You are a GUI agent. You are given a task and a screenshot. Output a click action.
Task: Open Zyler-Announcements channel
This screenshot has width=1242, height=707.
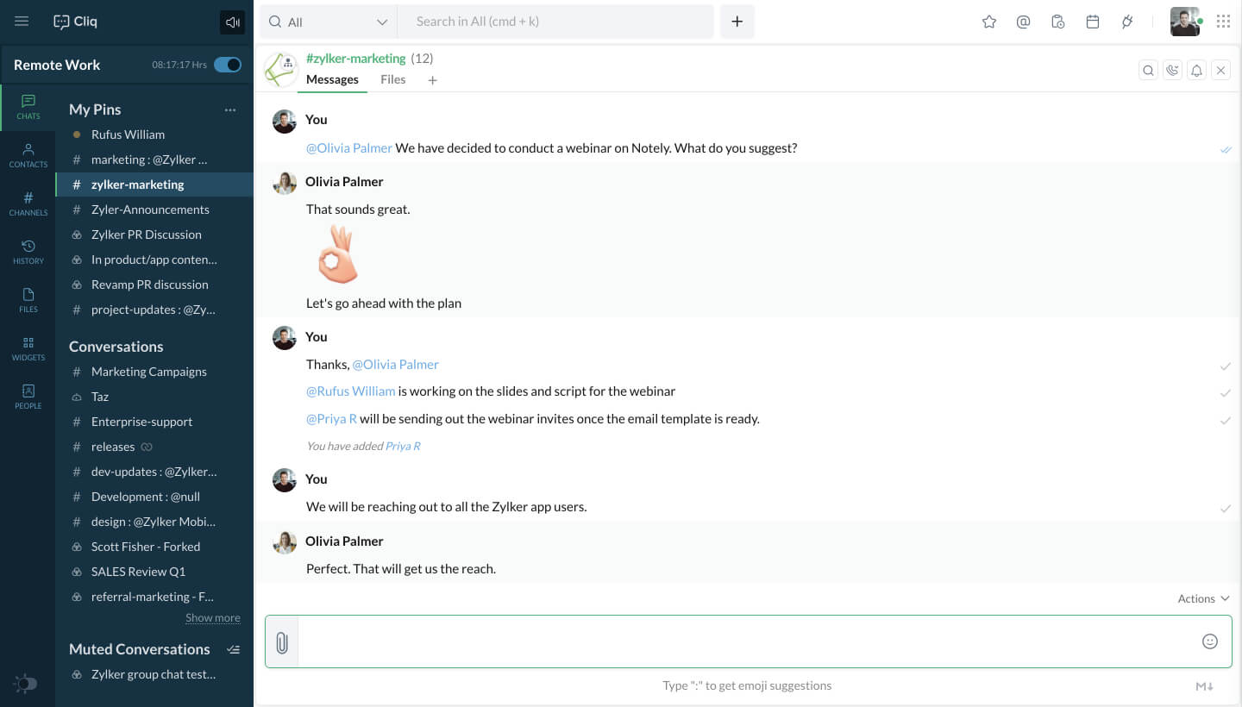154,210
